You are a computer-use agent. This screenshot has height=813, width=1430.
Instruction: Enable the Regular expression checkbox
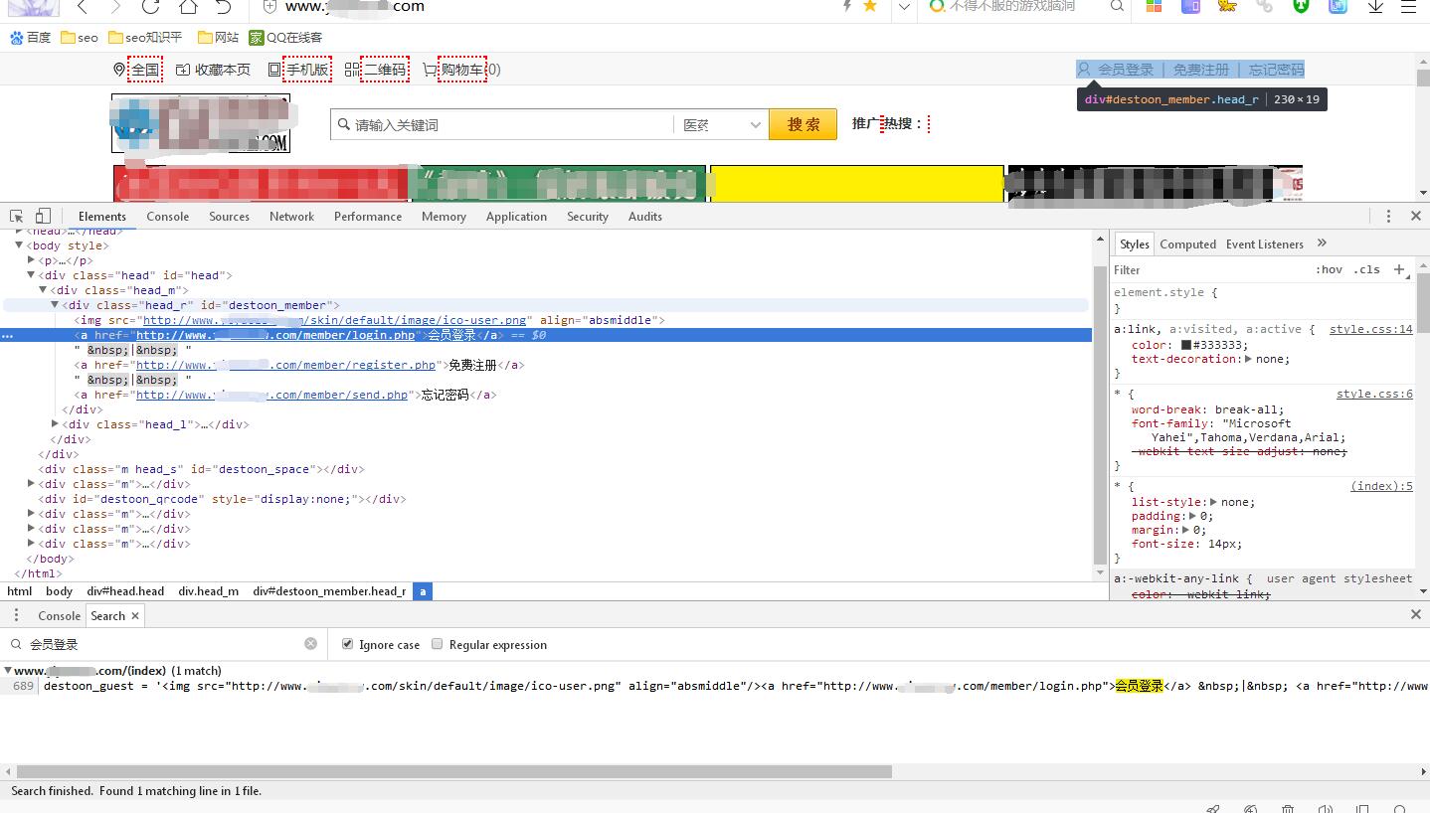(x=437, y=644)
